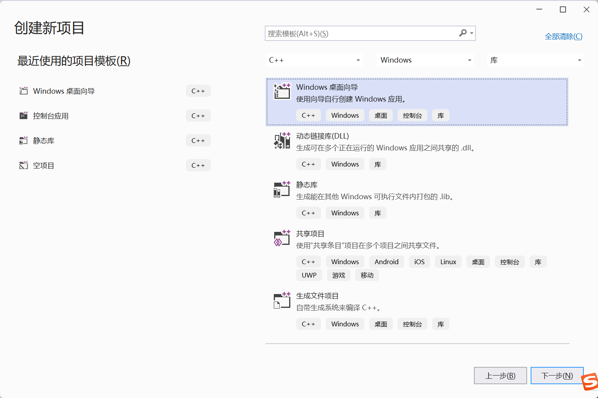Viewport: 598px width, 398px height.
Task: Click the 控制台 tag under Windows 桌面向导
Action: pyautogui.click(x=412, y=115)
